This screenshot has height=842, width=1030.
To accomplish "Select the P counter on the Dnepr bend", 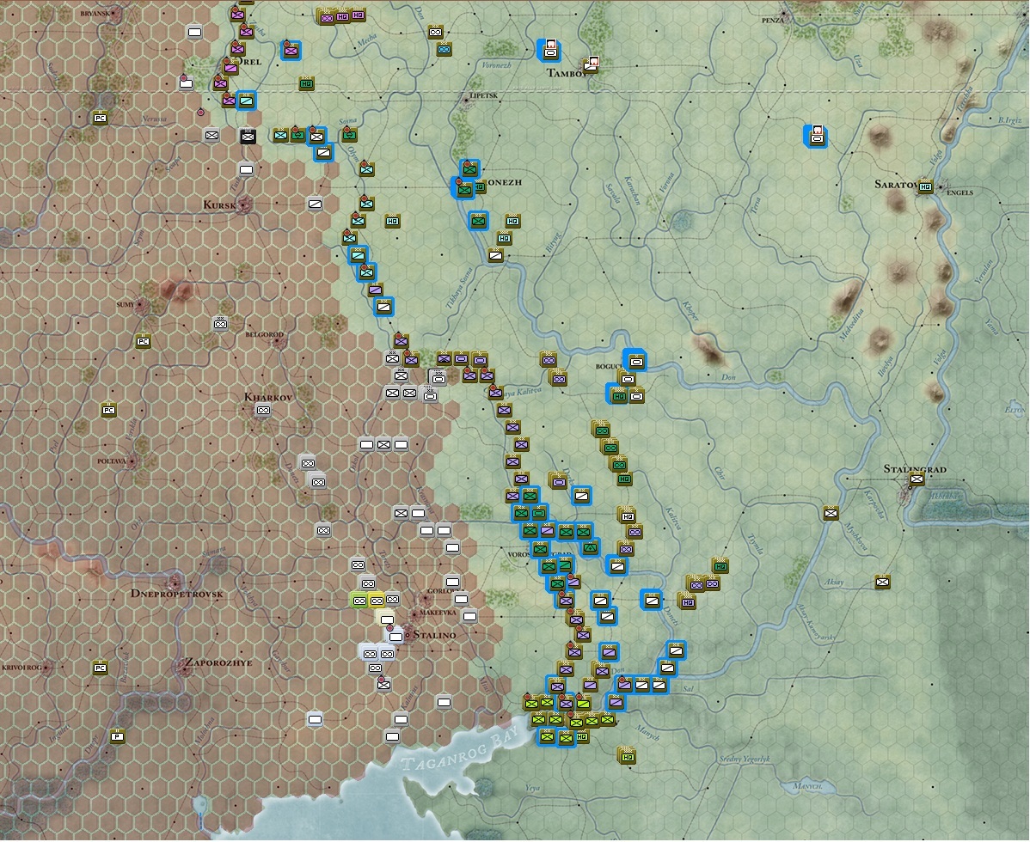I will pyautogui.click(x=117, y=735).
